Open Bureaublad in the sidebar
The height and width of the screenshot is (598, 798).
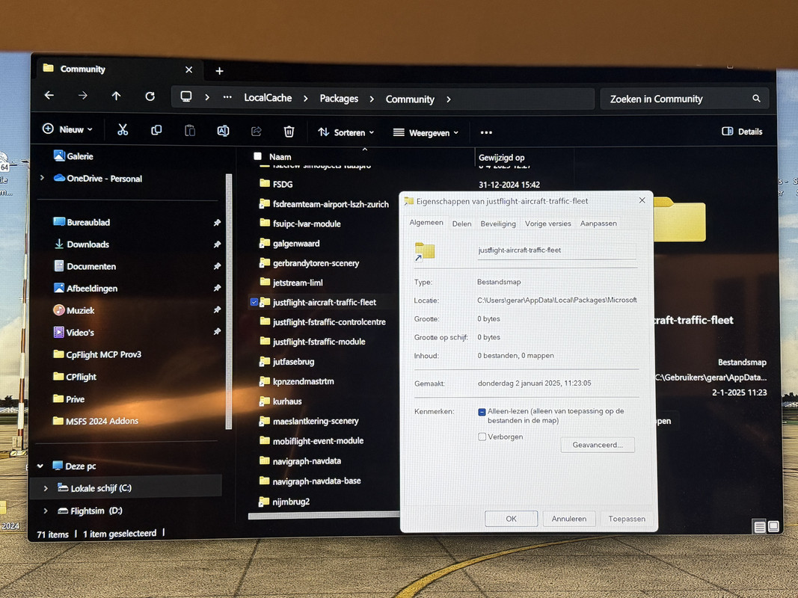click(x=82, y=222)
